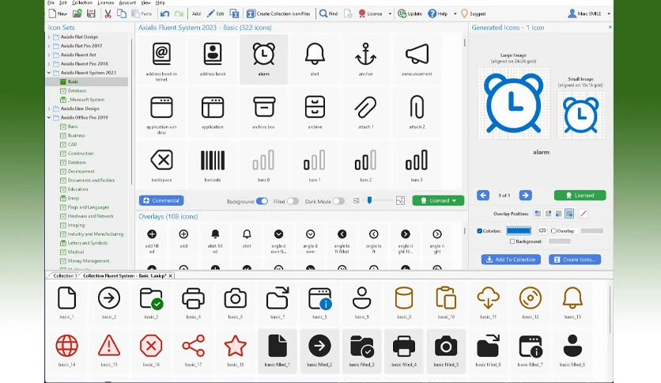Click the Redo arrow icon
Screen dimensions: 661x383
tap(179, 13)
